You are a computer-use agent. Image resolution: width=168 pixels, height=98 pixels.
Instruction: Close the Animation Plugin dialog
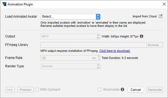click(x=164, y=4)
